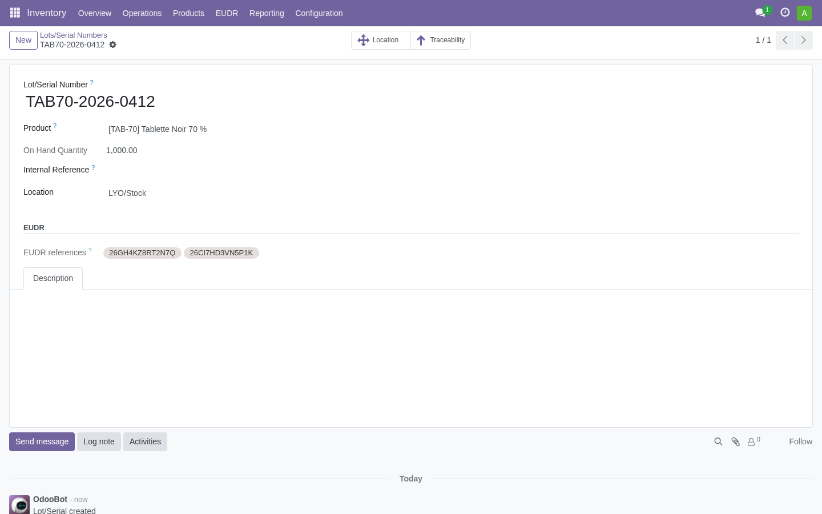Expand the Products menu
The height and width of the screenshot is (514, 822).
(188, 13)
